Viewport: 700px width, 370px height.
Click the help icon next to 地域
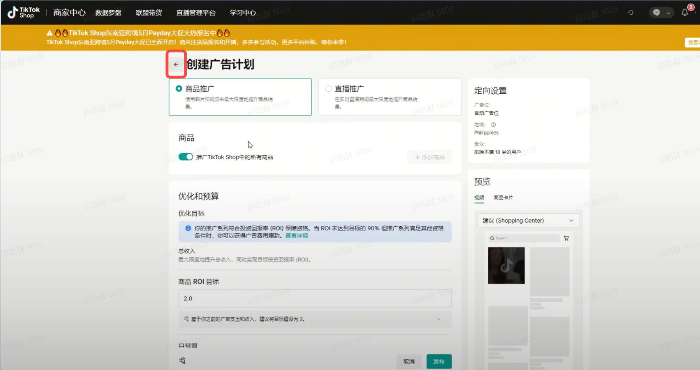coord(493,124)
